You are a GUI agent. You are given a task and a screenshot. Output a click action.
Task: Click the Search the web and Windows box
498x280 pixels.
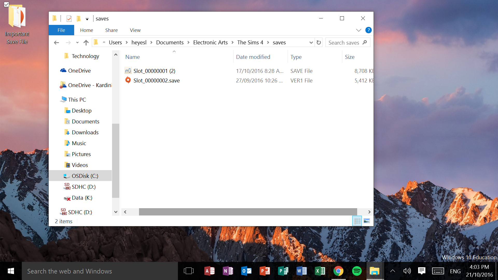coord(100,271)
